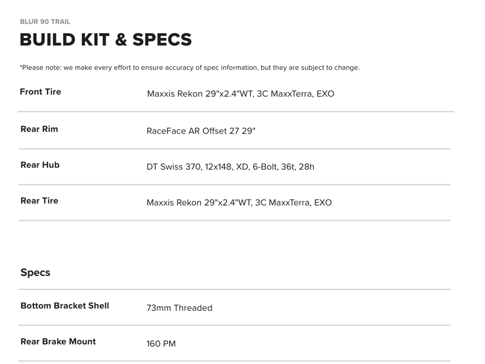
Task: Click the BLUR 90 TRAIL breadcrumb label
Action: 45,22
